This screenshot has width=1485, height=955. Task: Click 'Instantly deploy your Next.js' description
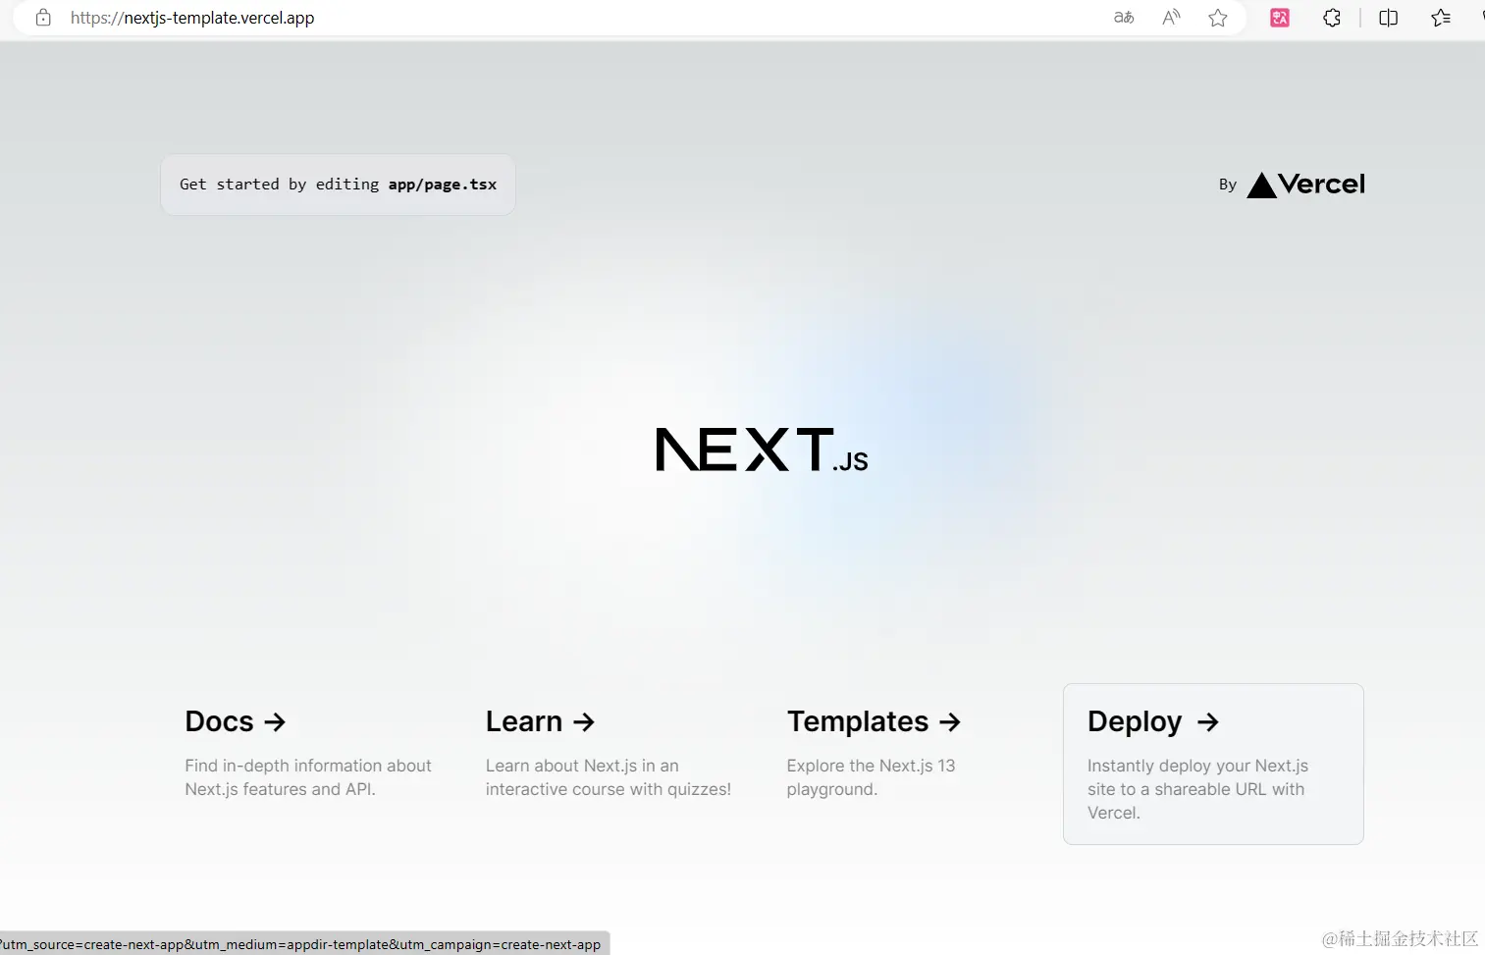coord(1197,766)
